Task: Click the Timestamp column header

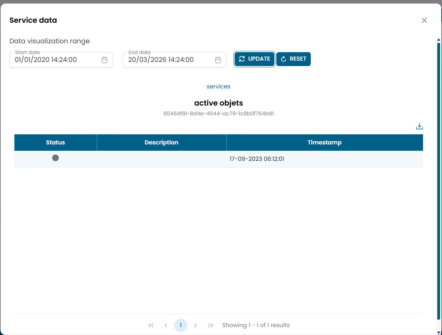Action: [x=324, y=142]
